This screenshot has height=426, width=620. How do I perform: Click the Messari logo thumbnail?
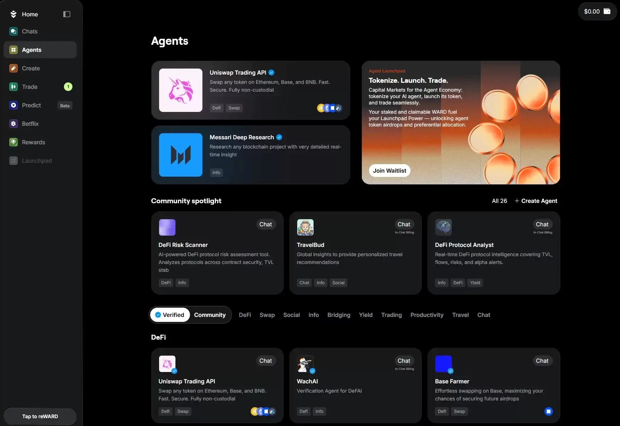(181, 155)
